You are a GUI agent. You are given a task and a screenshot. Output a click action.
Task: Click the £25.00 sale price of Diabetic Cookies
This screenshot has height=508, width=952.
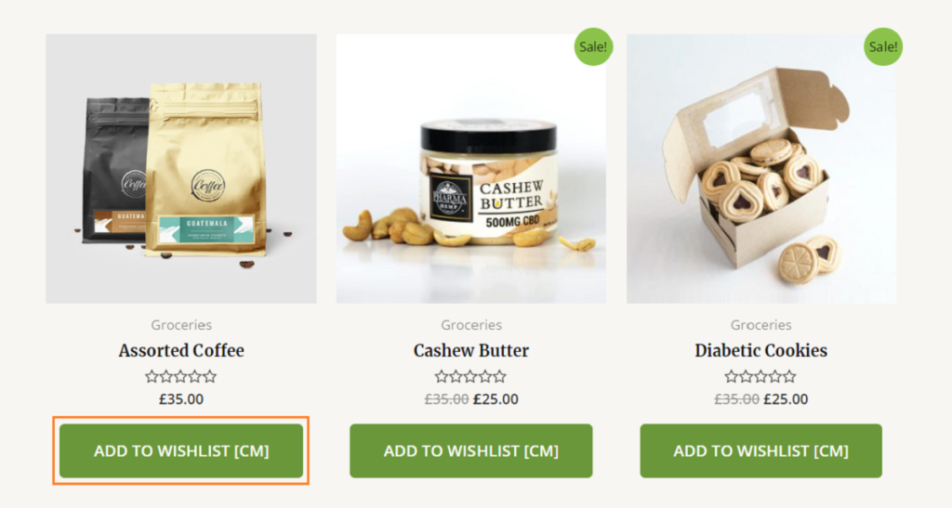point(786,399)
